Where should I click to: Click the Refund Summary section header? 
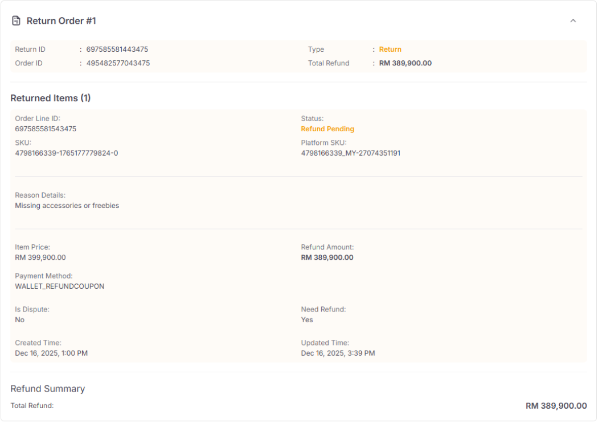(48, 389)
